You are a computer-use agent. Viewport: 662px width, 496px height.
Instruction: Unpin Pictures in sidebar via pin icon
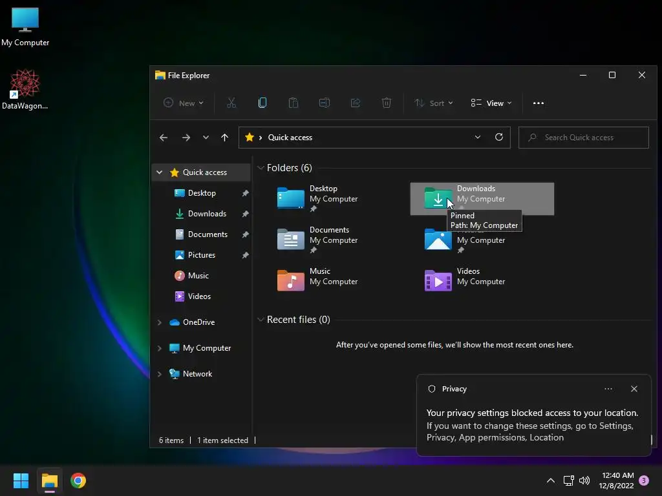coord(245,255)
